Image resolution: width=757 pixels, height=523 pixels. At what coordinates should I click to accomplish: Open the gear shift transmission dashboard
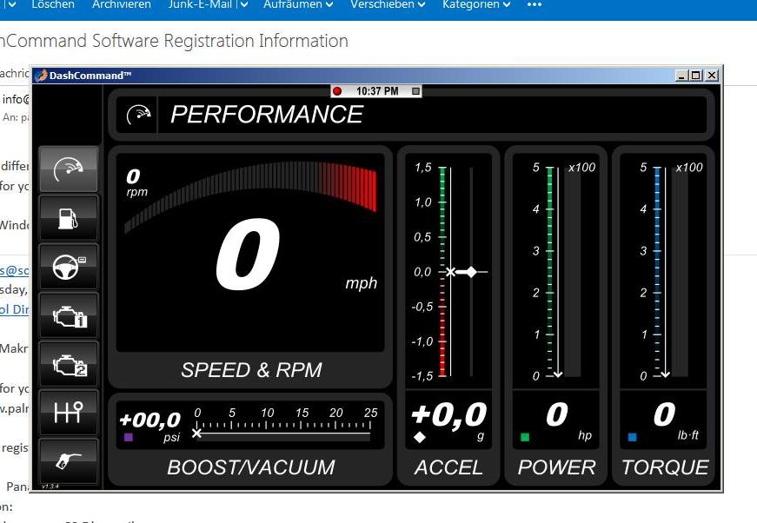point(69,413)
